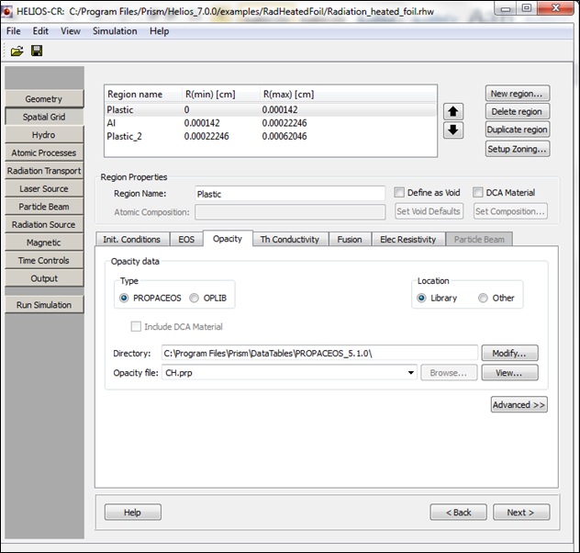Click the Region Name text field
Image resolution: width=580 pixels, height=553 pixels.
[289, 194]
